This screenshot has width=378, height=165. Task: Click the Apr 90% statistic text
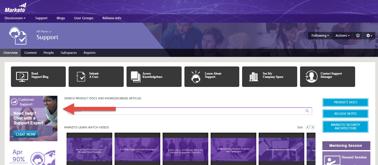19,156
